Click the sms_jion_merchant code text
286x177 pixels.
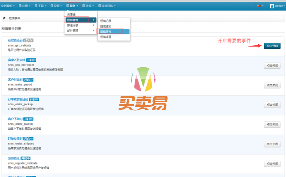21,65
